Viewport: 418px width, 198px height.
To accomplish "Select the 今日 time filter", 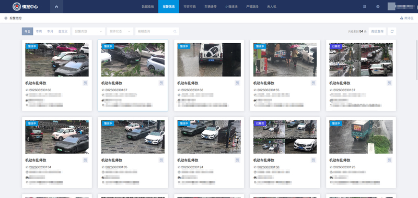I will click(x=28, y=31).
